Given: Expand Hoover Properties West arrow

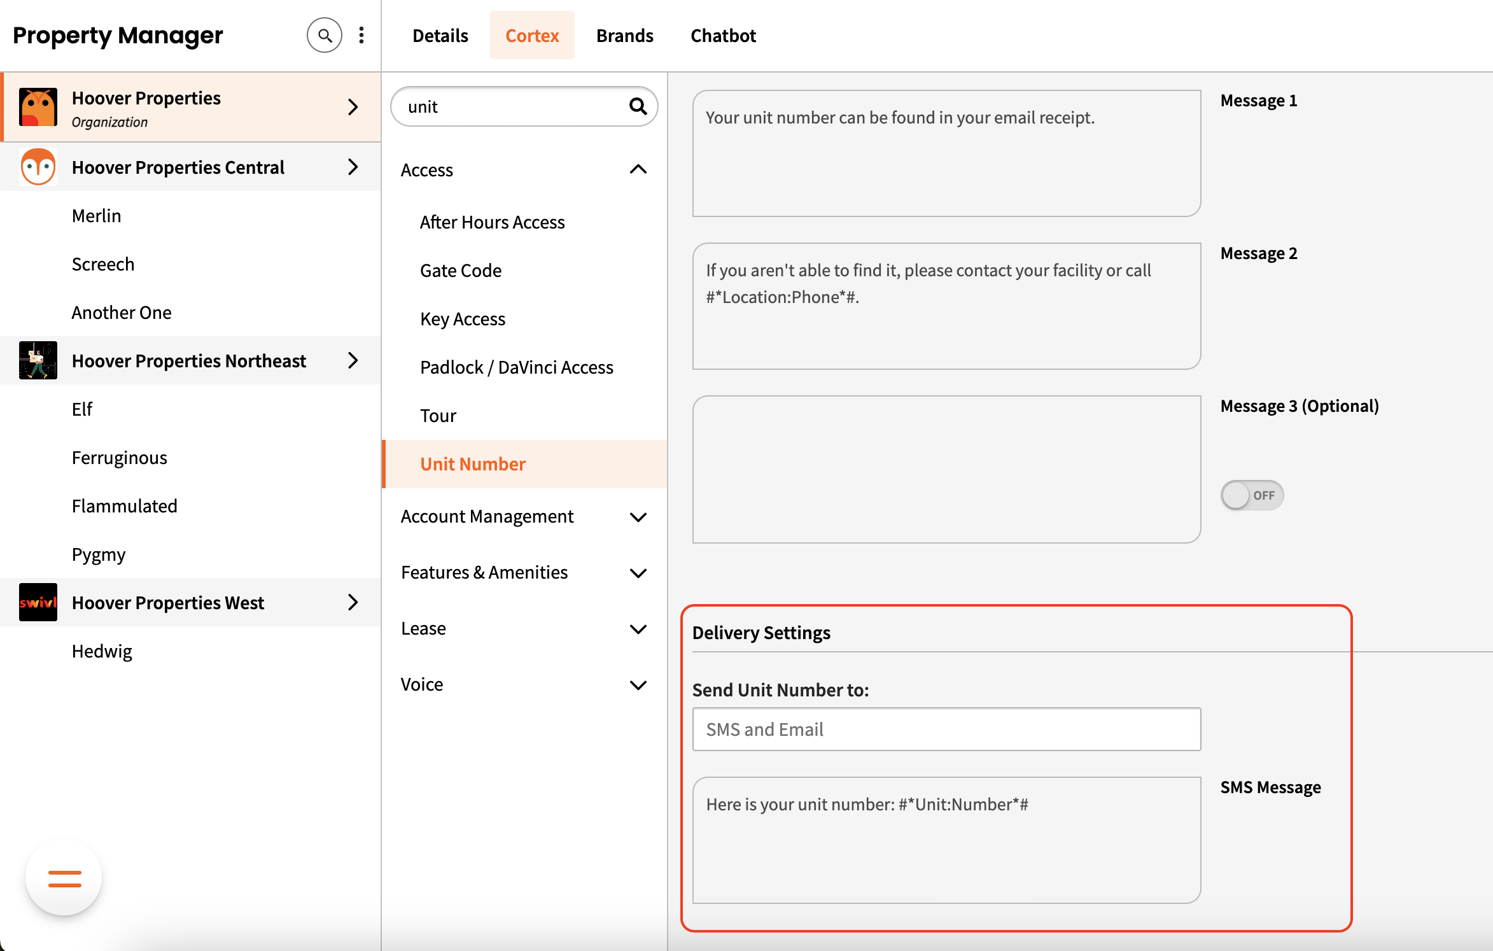Looking at the screenshot, I should click(353, 602).
